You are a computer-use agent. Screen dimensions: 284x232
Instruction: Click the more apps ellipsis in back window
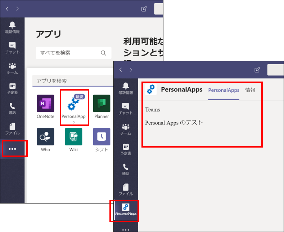12,149
